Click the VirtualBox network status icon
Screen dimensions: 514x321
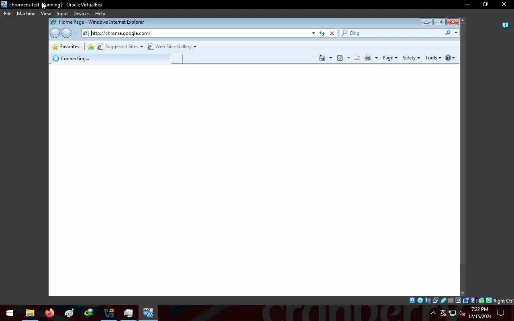(x=435, y=301)
